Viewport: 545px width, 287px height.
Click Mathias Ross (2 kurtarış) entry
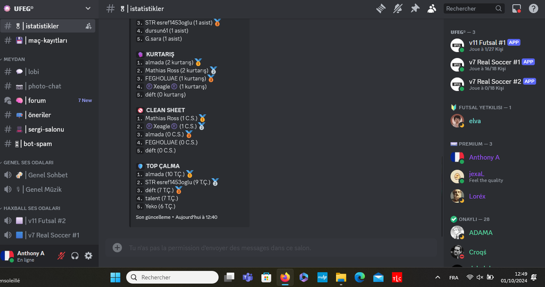pyautogui.click(x=177, y=71)
